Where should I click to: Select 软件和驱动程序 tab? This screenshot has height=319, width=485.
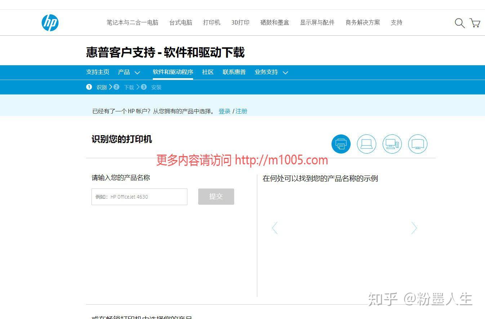173,72
